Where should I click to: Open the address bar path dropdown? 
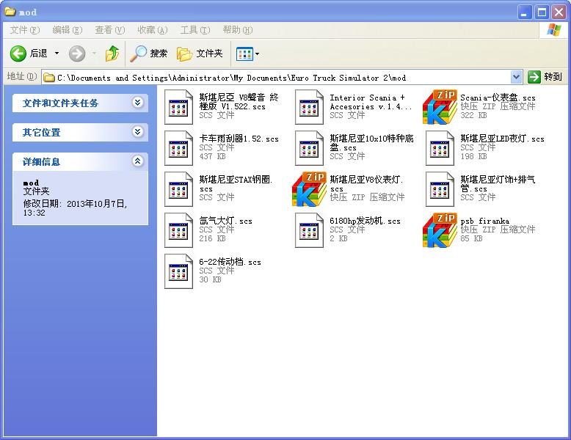516,77
